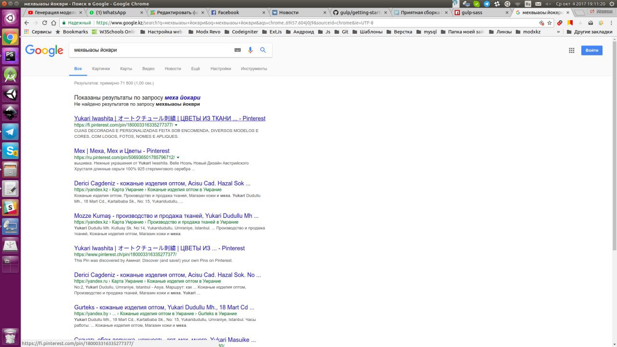Open result Mex | Меха, Мех и Цветы - Pinterest
This screenshot has height=347, width=617.
click(x=121, y=151)
